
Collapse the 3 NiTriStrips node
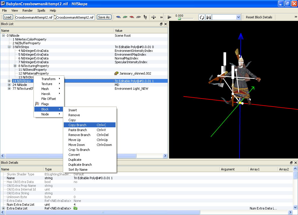(9, 47)
